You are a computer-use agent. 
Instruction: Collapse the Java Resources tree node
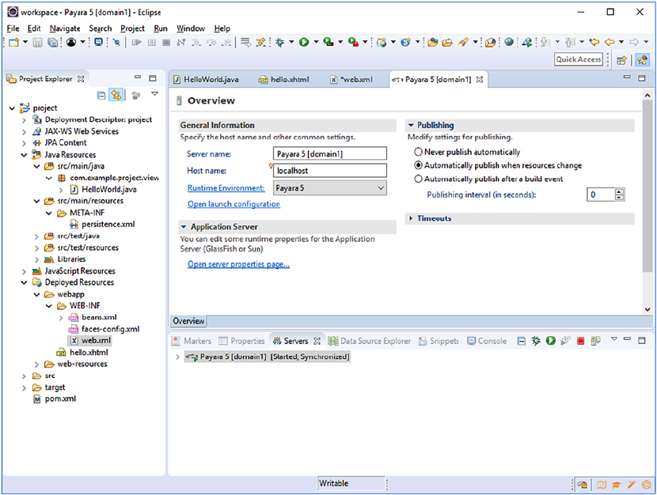(24, 155)
